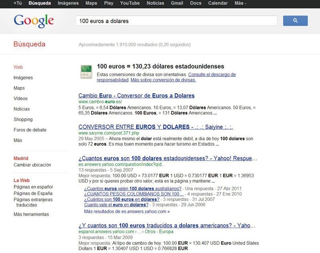Select Búsqueda in the top black bar
This screenshot has width=320, height=253.
click(x=40, y=3)
